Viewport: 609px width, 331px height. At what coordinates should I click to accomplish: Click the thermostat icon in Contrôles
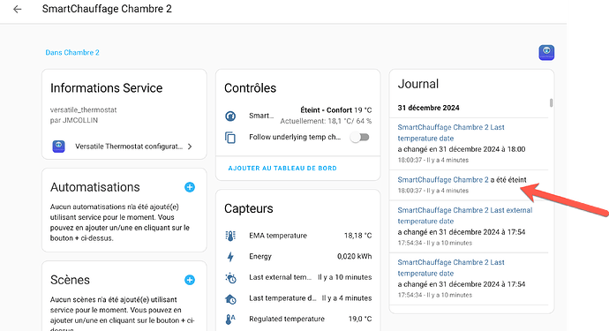[x=230, y=116]
